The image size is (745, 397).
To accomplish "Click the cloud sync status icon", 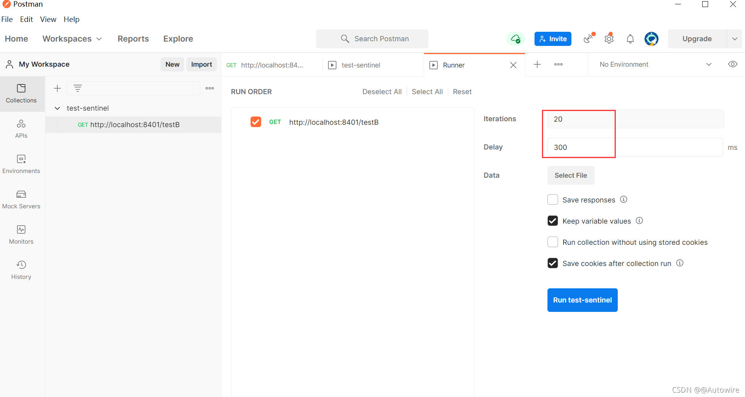I will pos(516,39).
